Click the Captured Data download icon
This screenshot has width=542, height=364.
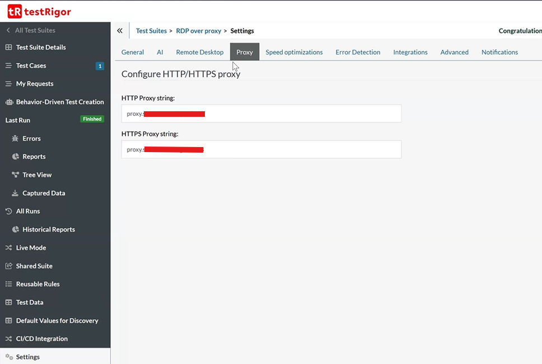pyautogui.click(x=15, y=193)
